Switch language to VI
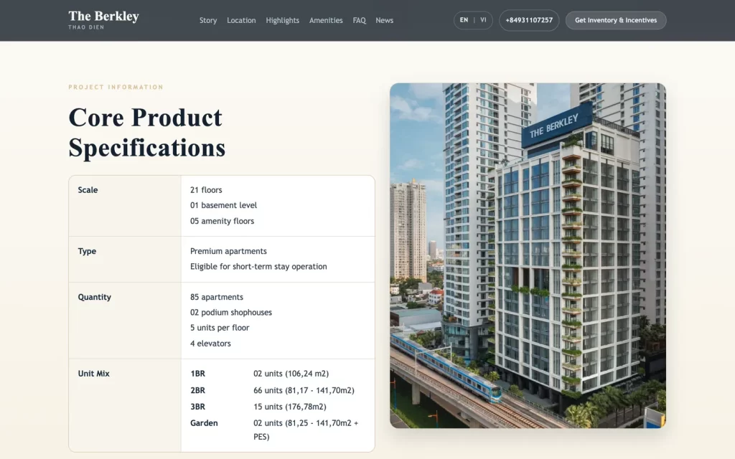Screen dimensions: 735x459 click(483, 20)
